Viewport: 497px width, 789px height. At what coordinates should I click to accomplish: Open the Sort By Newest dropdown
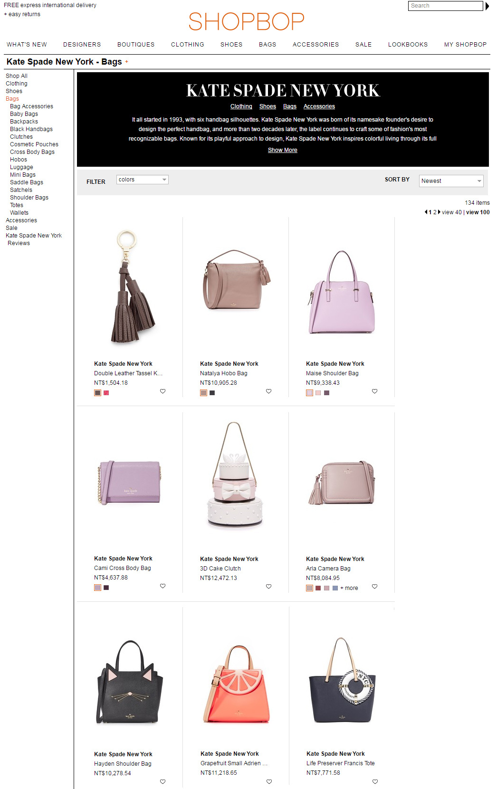451,181
